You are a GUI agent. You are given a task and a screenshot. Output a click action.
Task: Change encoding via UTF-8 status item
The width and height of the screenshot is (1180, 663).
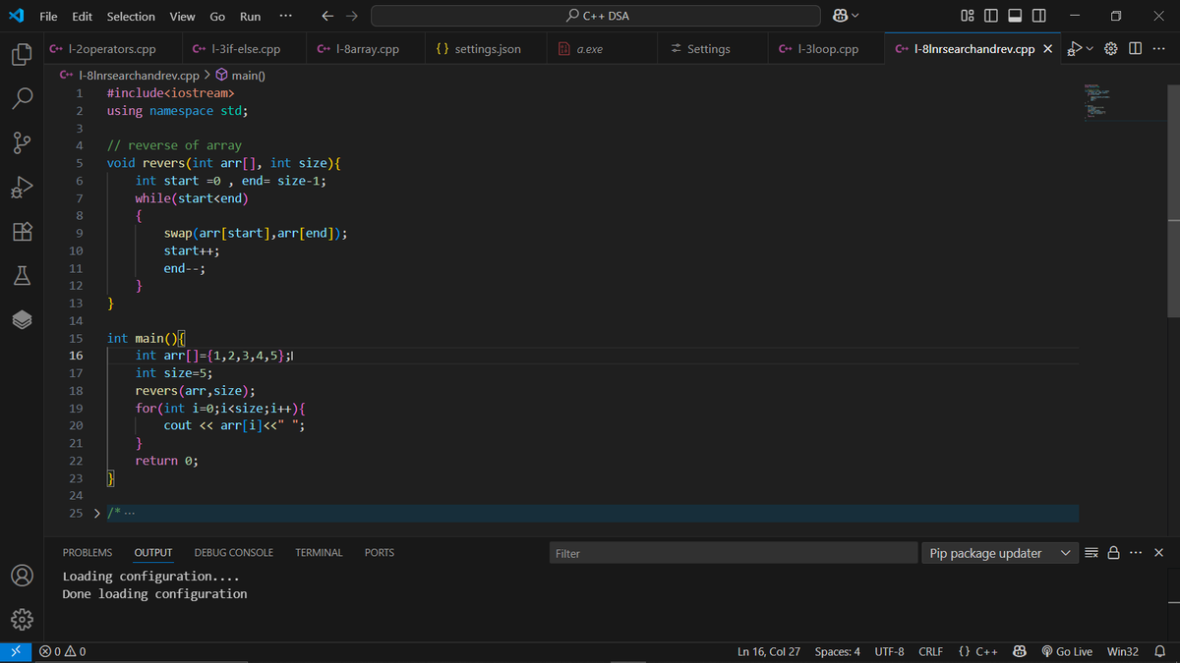[x=890, y=652]
